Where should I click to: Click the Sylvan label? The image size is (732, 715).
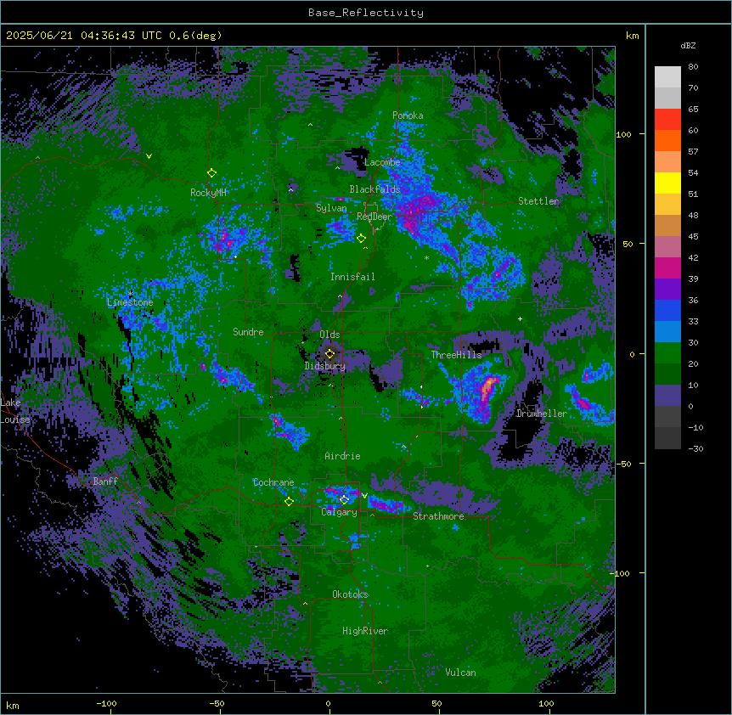[x=331, y=208]
